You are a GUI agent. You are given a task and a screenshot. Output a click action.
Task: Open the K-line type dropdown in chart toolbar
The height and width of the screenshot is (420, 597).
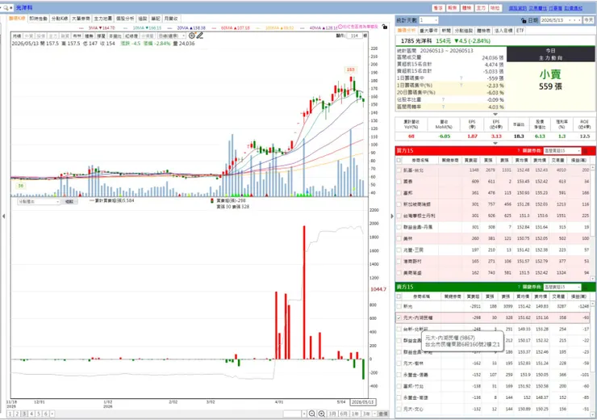(x=172, y=36)
